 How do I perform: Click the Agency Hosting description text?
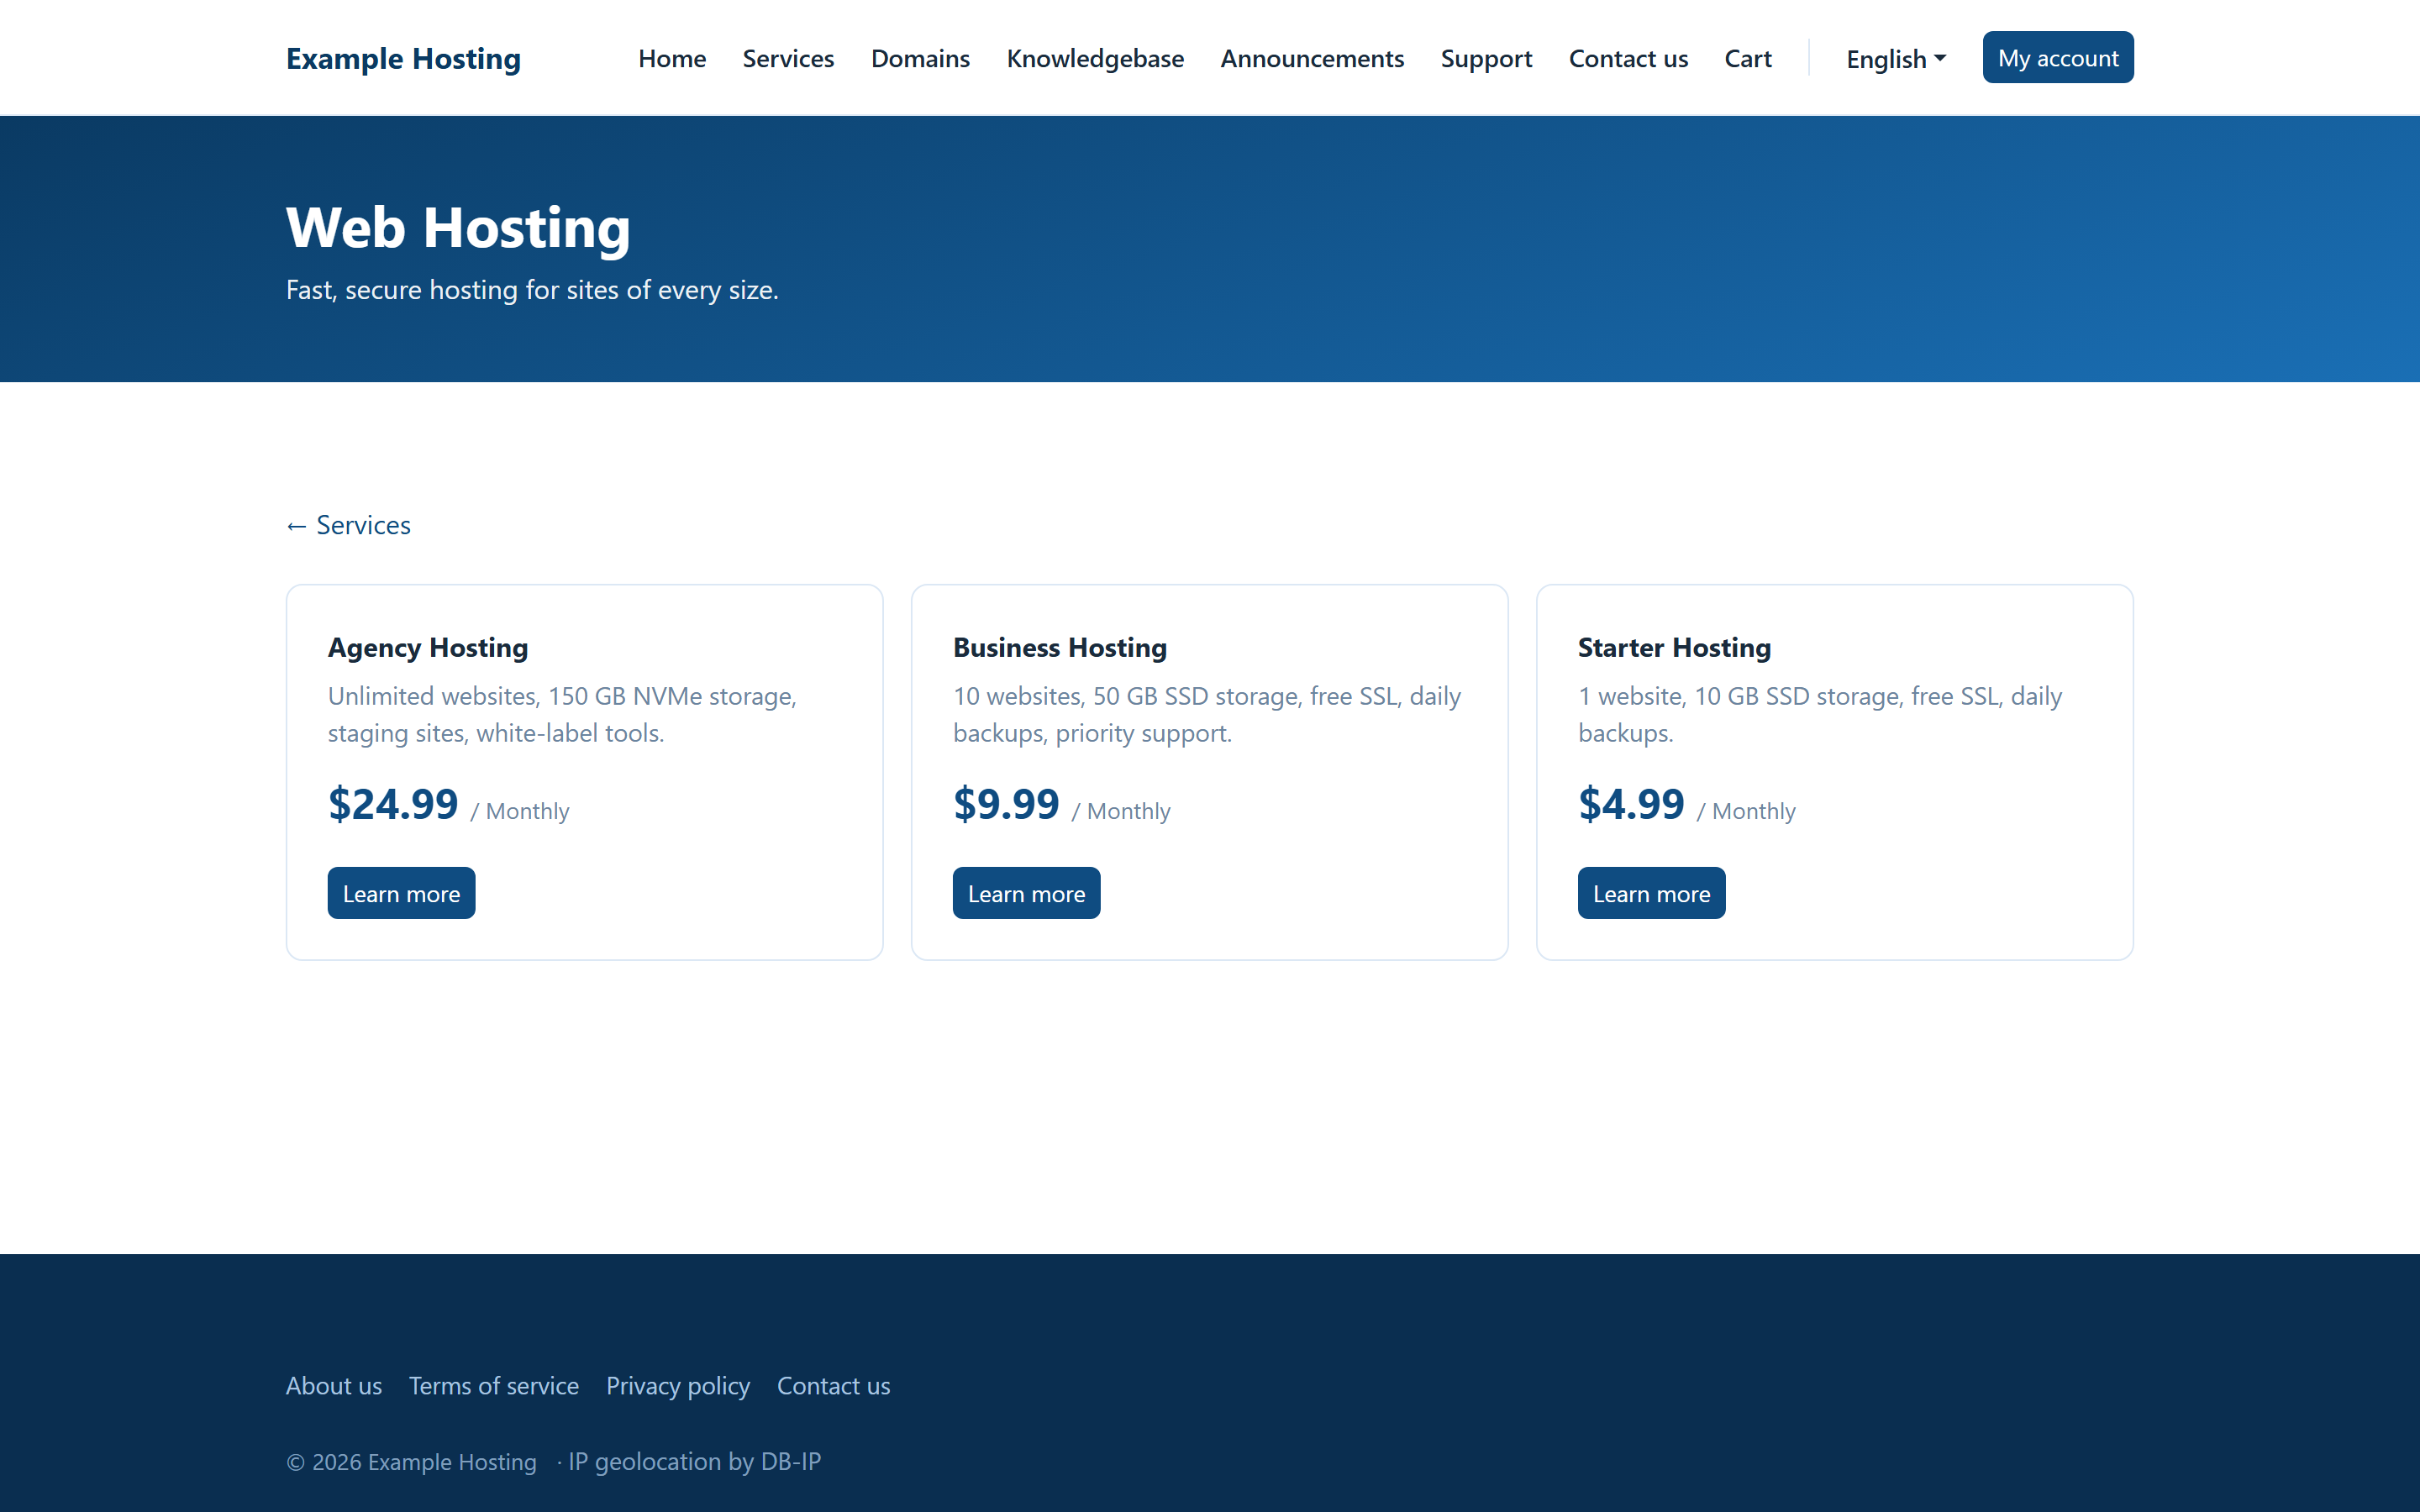tap(562, 714)
